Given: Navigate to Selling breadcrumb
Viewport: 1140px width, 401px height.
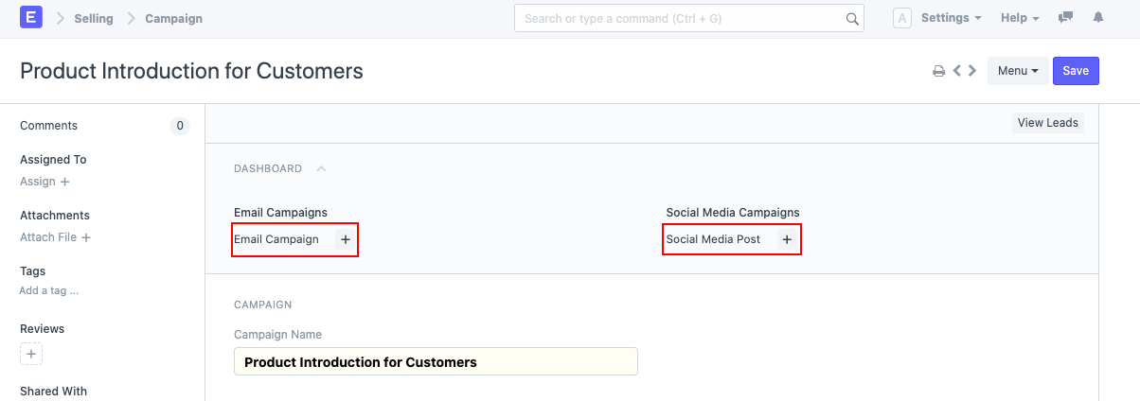Looking at the screenshot, I should (94, 18).
